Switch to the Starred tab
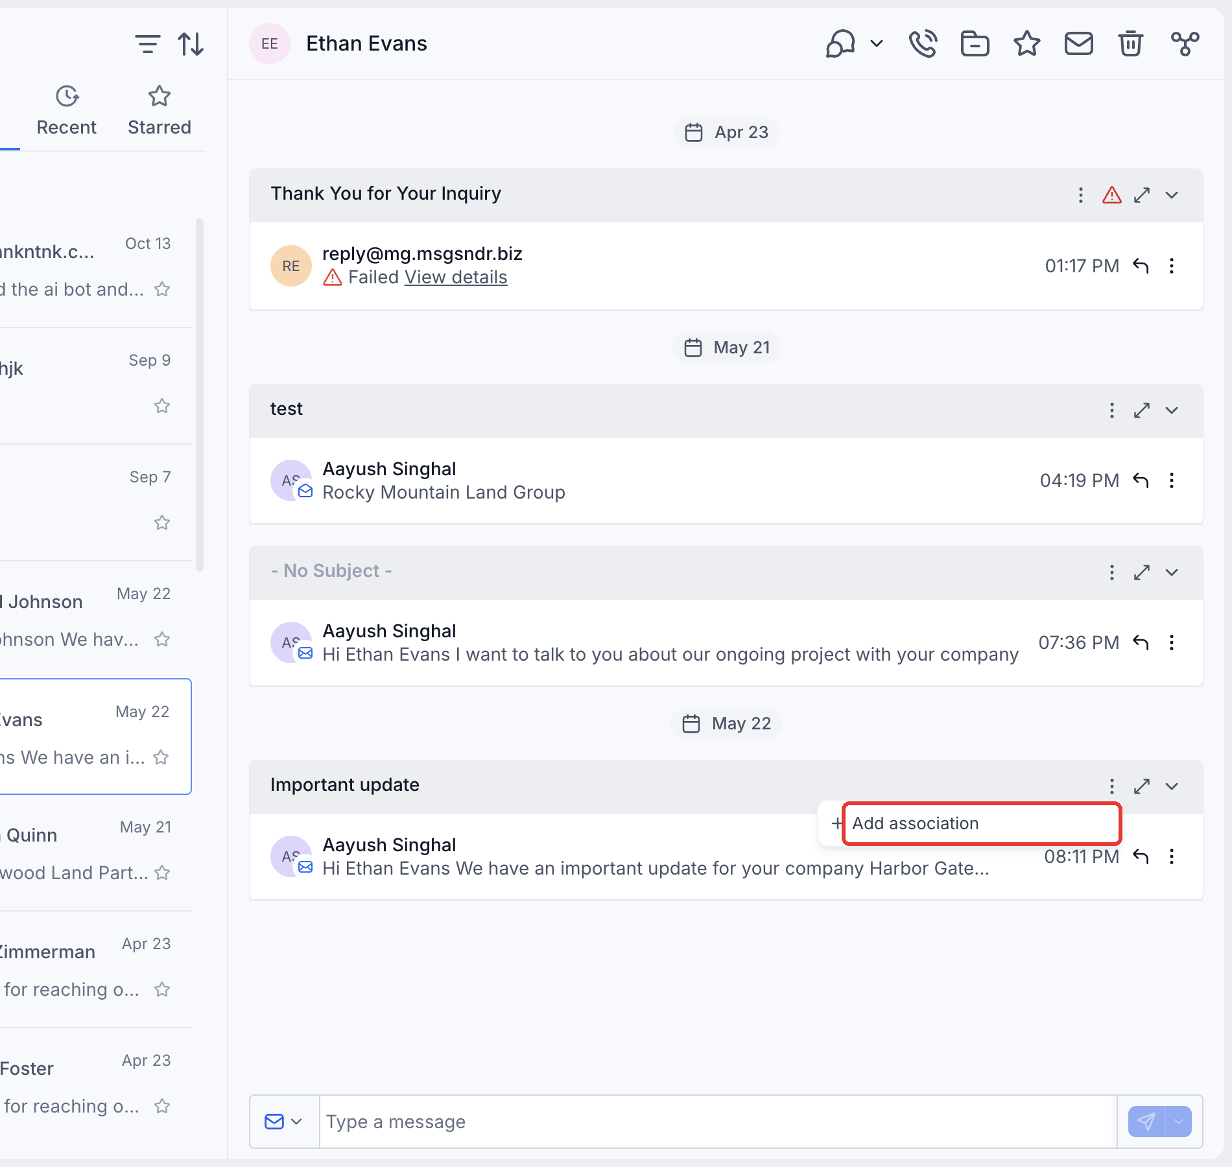1232x1167 pixels. (160, 111)
